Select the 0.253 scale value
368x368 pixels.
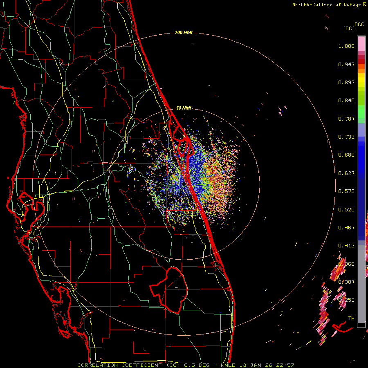coord(346,300)
